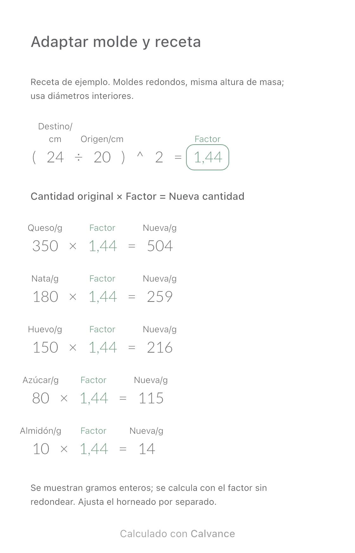Tap the new Huevo amount 216
This screenshot has height=553, width=355.
click(x=160, y=348)
